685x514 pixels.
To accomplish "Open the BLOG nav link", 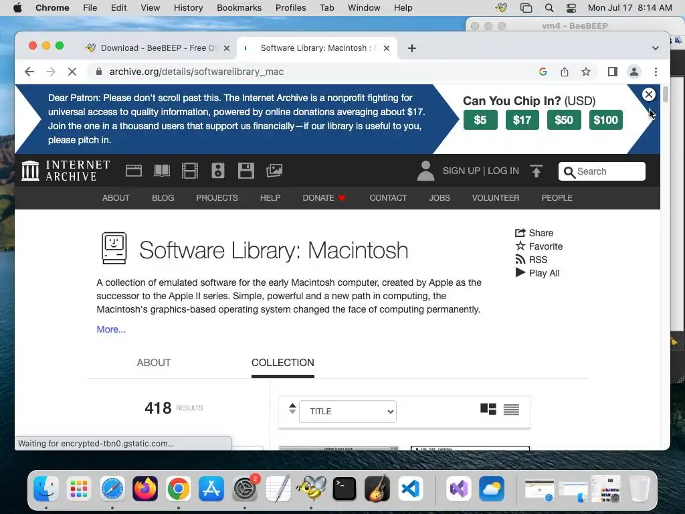I will tap(163, 198).
